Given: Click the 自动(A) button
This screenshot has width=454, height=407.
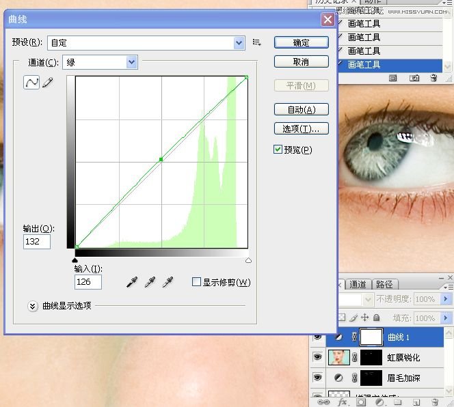Looking at the screenshot, I should (301, 109).
